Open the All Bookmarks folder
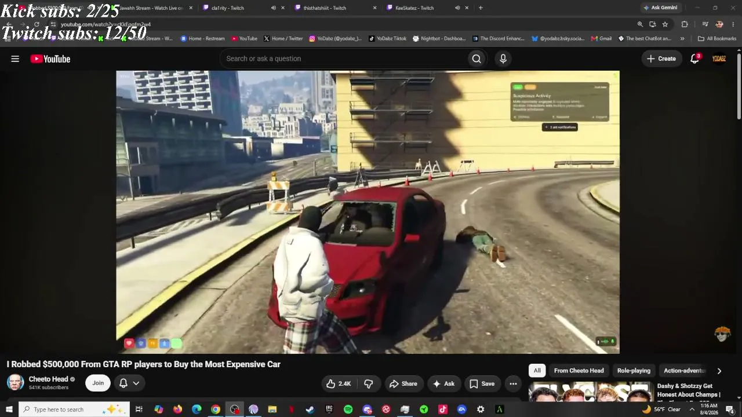The image size is (742, 417). (717, 39)
